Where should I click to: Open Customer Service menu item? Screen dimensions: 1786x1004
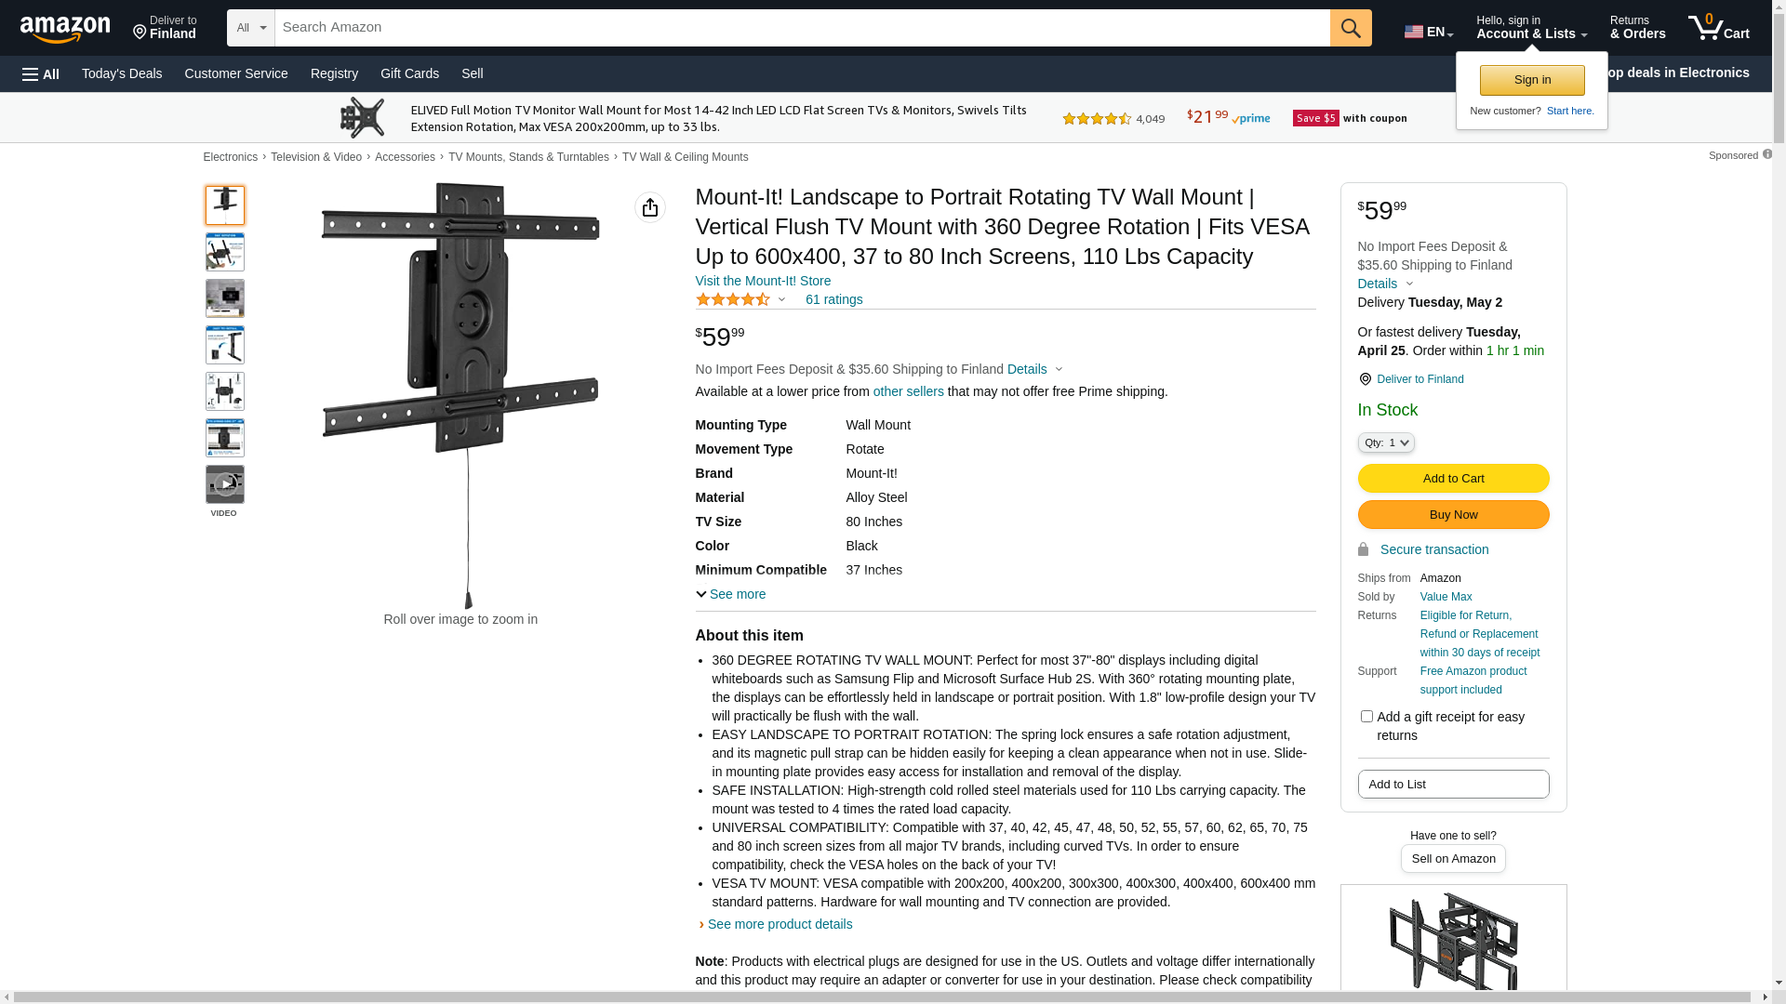click(x=236, y=73)
